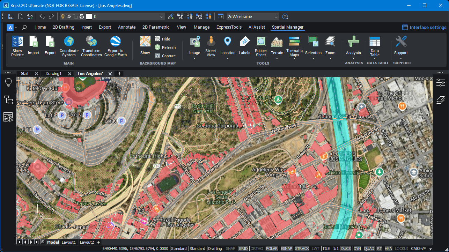Add a new layout with plus button
Viewport: 449px width, 252px height.
[x=98, y=242]
